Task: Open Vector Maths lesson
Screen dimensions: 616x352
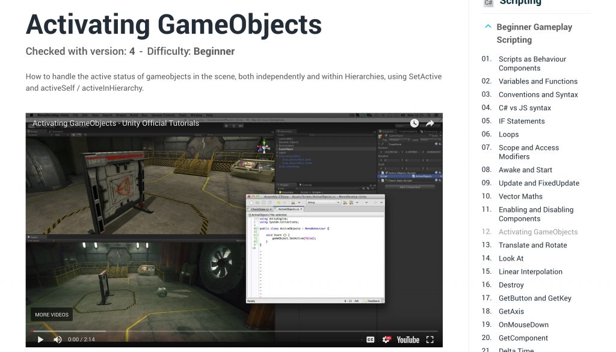Action: pyautogui.click(x=520, y=196)
